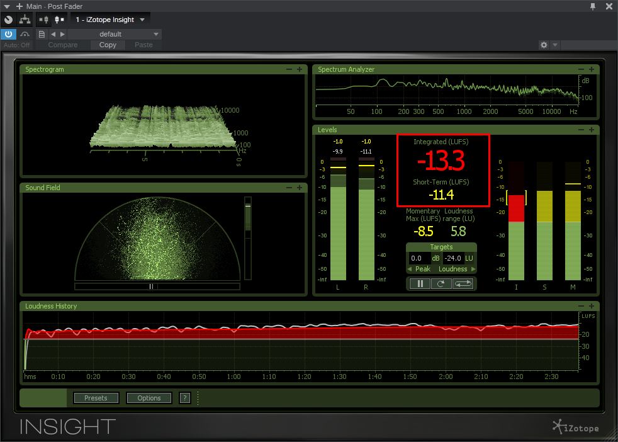Minimize the Levels panel

coord(581,130)
